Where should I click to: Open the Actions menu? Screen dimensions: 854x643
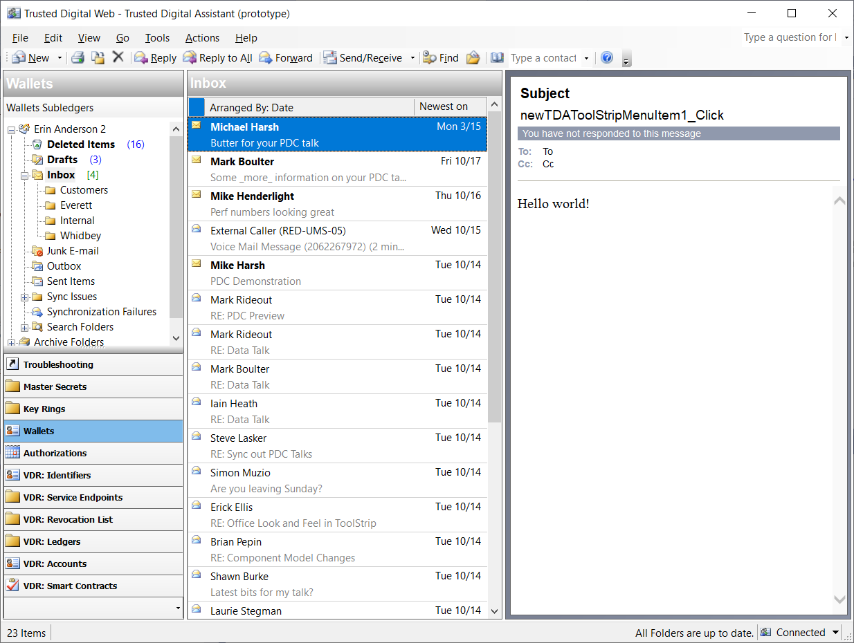pyautogui.click(x=202, y=38)
